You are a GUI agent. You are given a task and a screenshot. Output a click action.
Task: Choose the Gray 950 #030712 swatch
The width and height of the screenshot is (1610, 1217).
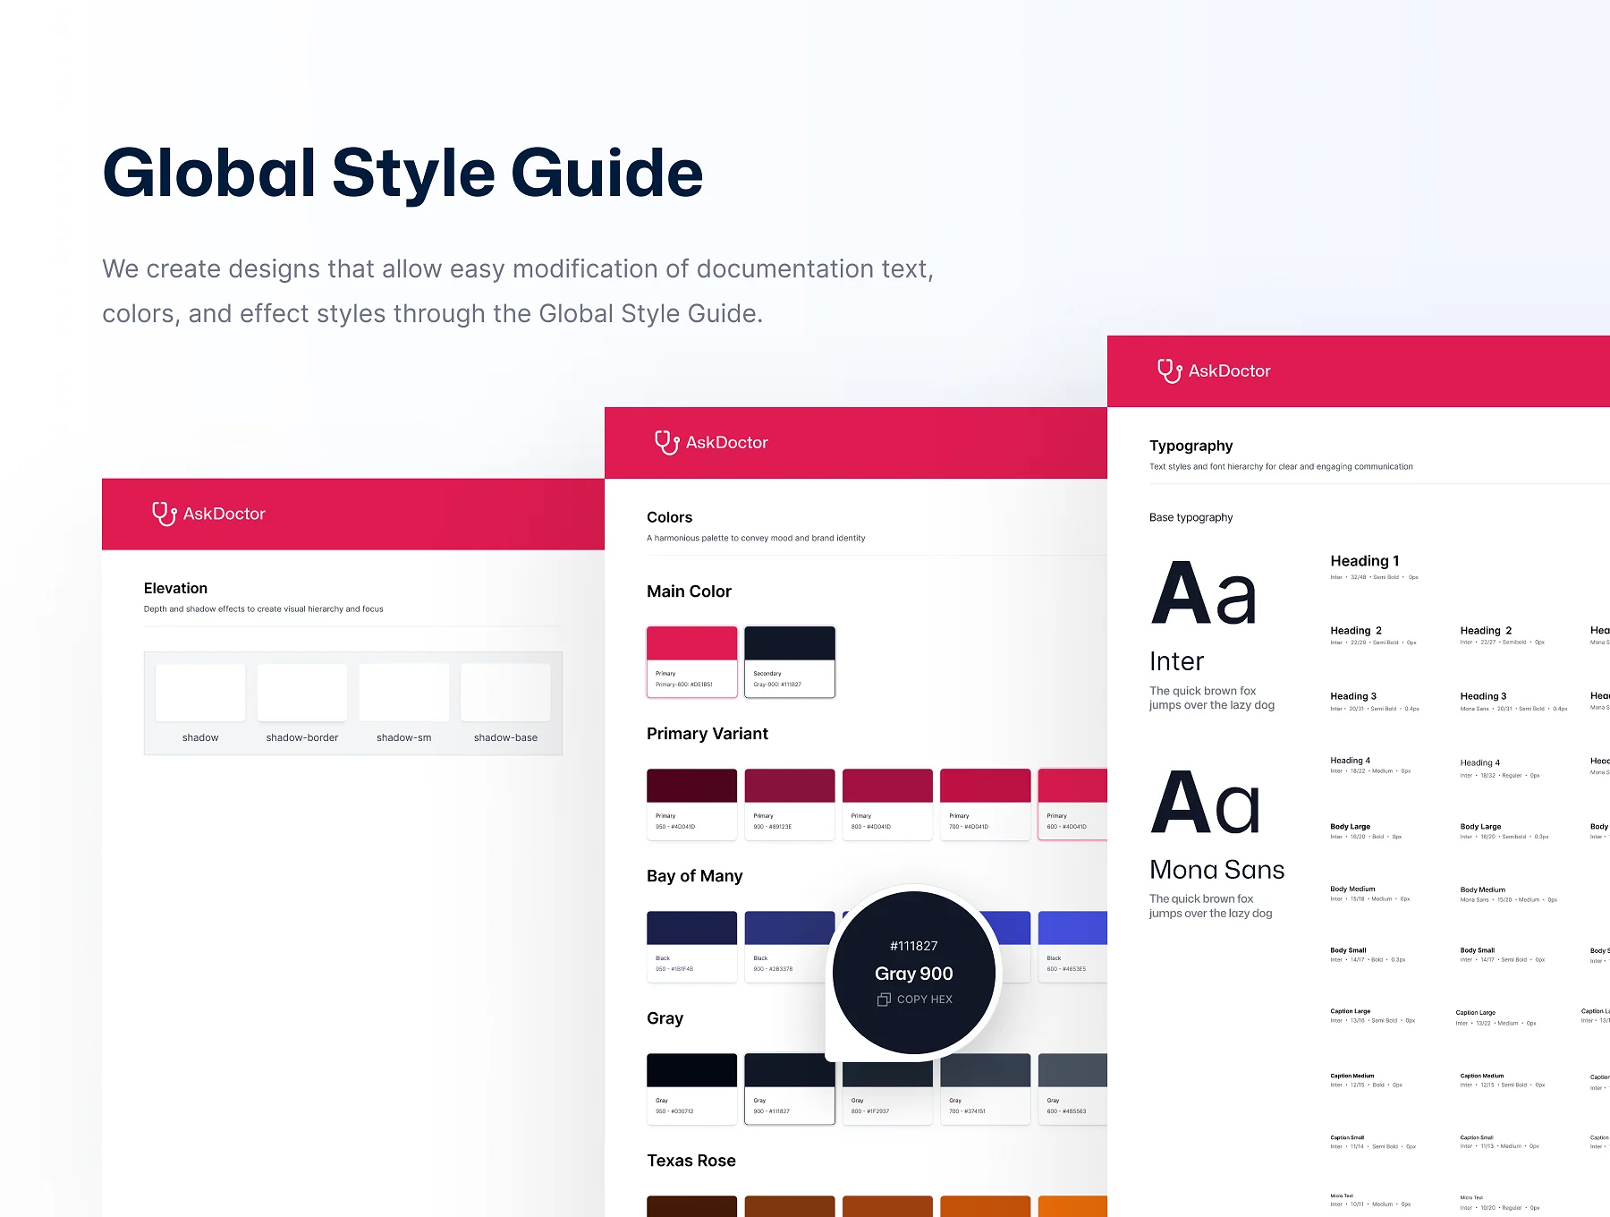pyautogui.click(x=692, y=1089)
